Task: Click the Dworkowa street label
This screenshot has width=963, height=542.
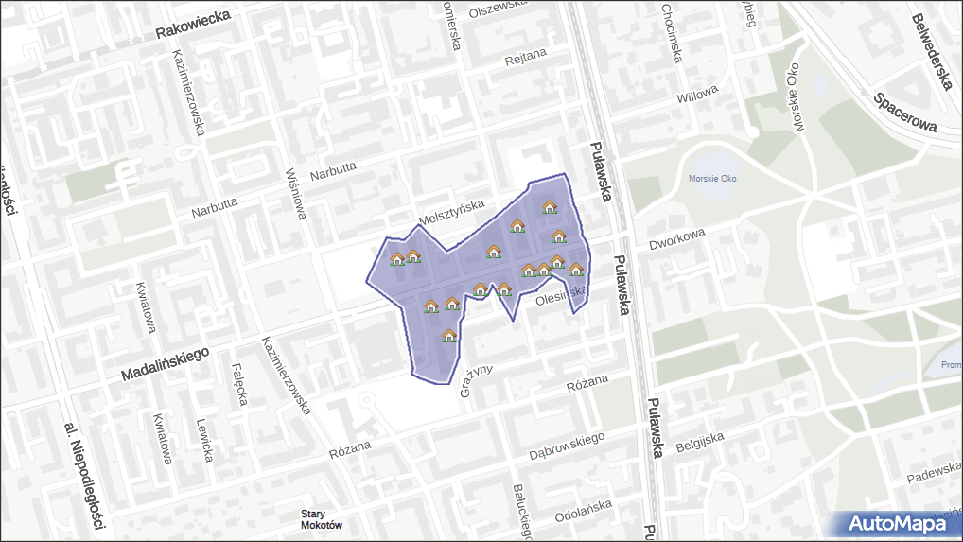Action: 677,239
